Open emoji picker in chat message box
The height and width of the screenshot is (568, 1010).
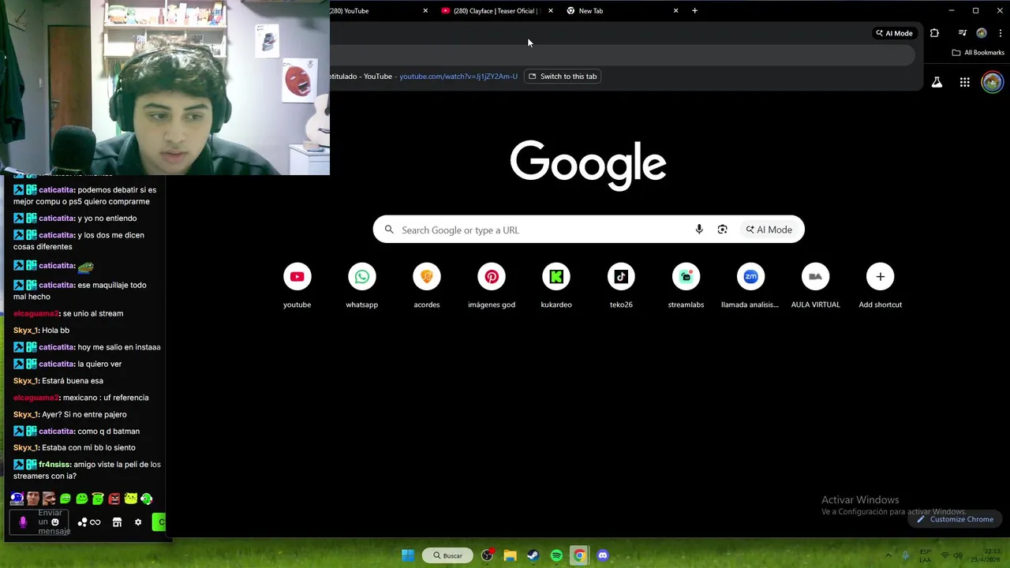pyautogui.click(x=55, y=522)
